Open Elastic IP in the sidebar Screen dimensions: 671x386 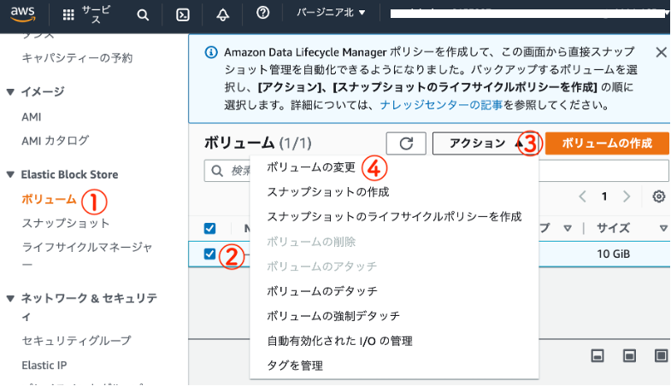click(x=44, y=366)
